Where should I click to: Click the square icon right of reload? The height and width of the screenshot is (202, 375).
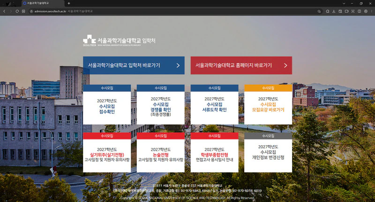23,11
